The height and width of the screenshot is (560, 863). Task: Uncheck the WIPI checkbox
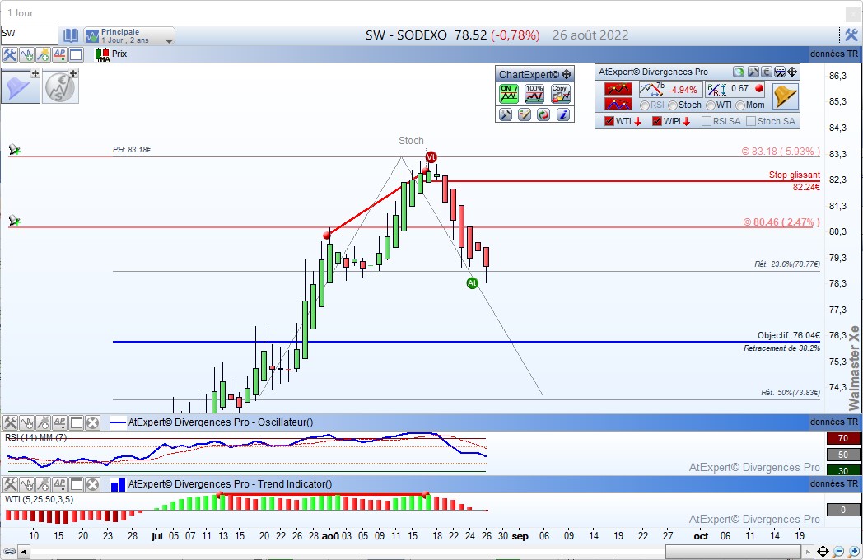pos(657,121)
